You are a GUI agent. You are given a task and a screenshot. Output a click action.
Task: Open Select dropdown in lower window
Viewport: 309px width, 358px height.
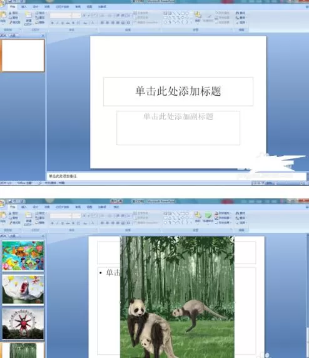pyautogui.click(x=241, y=223)
